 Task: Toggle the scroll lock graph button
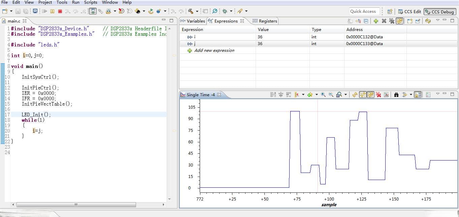[x=418, y=95]
